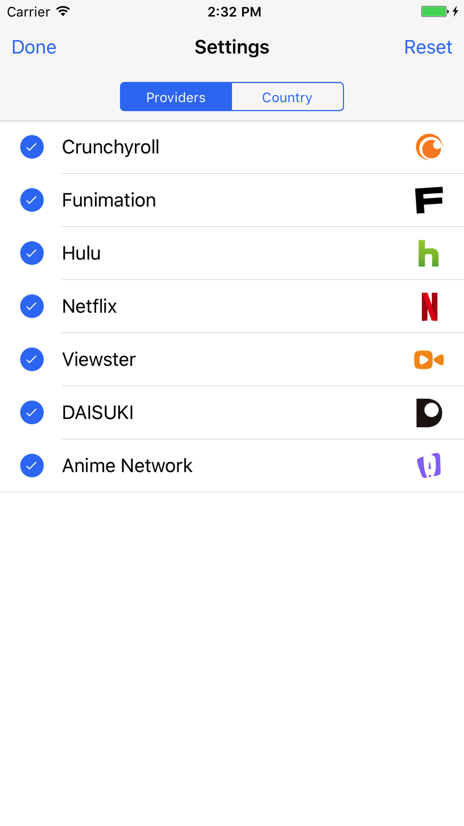Toggle the Viewster checkmark off

tap(32, 359)
